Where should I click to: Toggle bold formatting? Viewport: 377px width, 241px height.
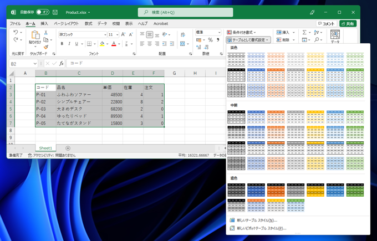click(x=62, y=44)
